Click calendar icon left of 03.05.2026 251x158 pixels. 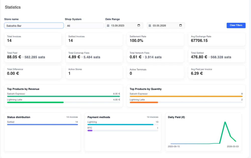click(150, 25)
